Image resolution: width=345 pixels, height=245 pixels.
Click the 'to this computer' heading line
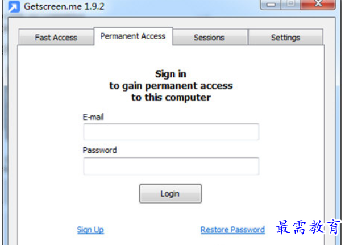(x=171, y=98)
